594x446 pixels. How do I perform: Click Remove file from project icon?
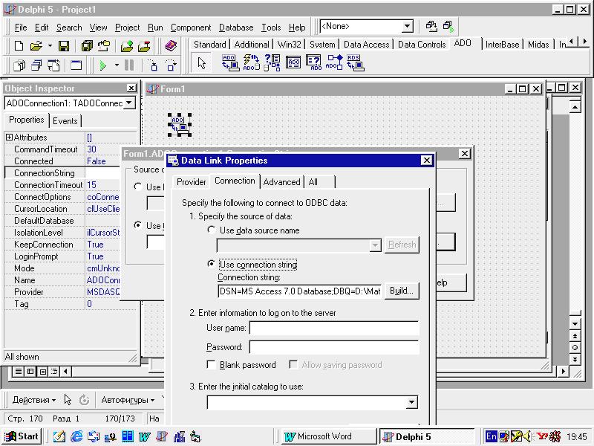pyautogui.click(x=144, y=46)
